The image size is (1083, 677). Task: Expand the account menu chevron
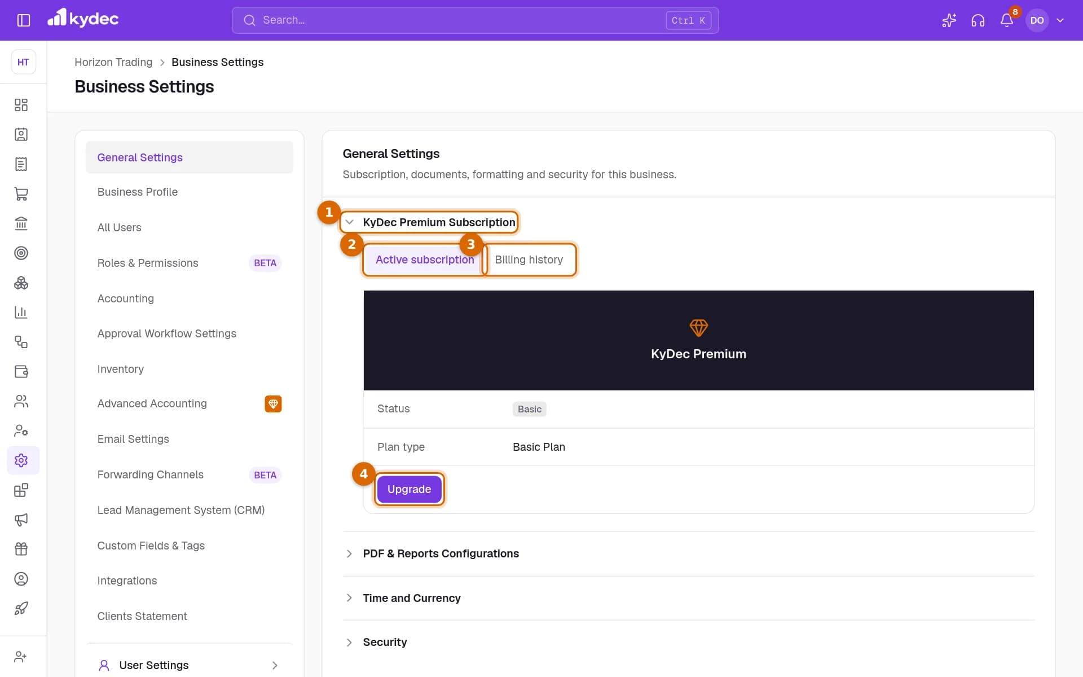pyautogui.click(x=1060, y=20)
